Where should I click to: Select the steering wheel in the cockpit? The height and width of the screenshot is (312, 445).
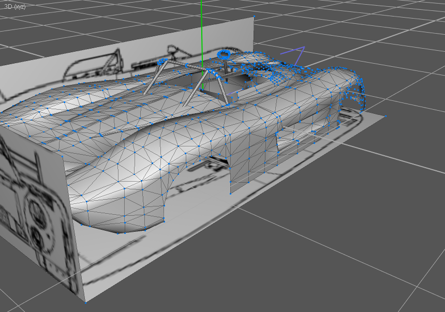pyautogui.click(x=225, y=55)
